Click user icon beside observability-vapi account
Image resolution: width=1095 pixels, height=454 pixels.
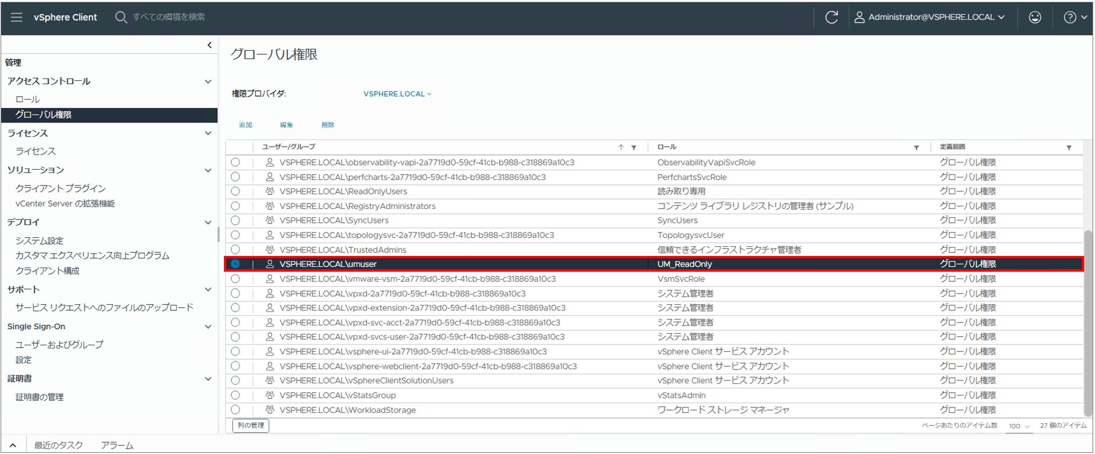[270, 162]
